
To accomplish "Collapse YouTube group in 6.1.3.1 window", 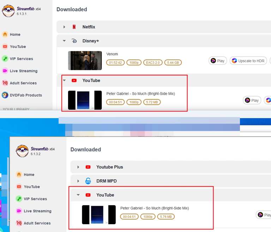I will [64, 80].
